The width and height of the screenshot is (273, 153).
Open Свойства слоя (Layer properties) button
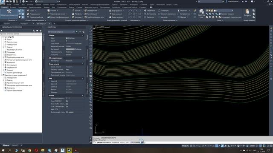tap(201, 14)
